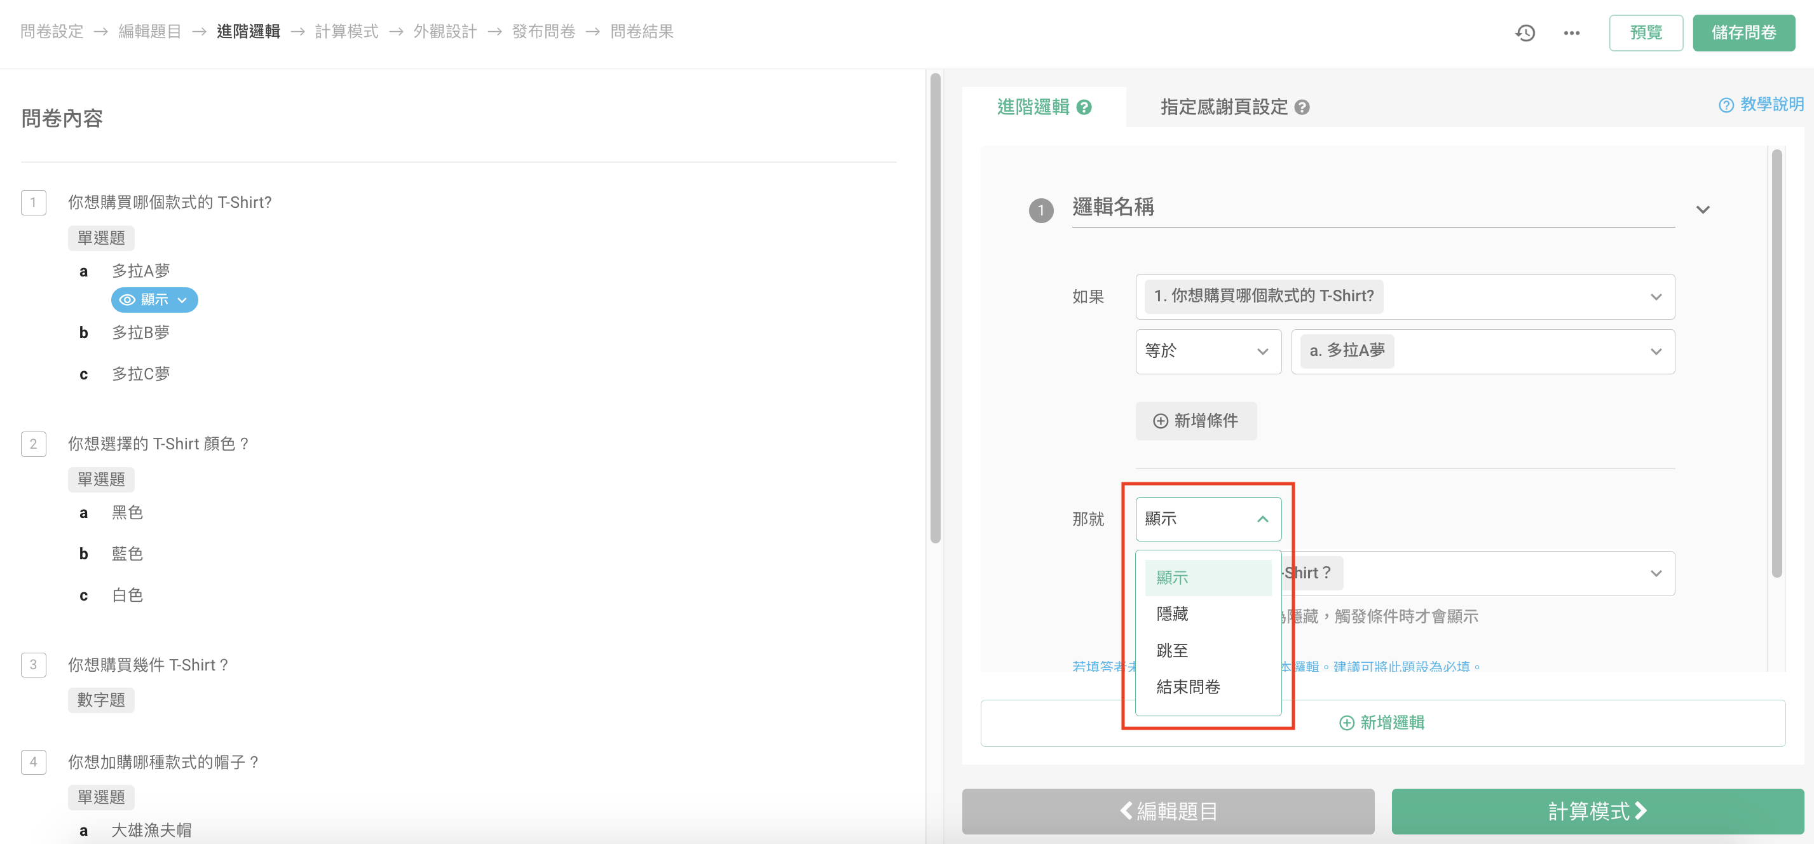Click the 預覽 button

click(x=1645, y=32)
